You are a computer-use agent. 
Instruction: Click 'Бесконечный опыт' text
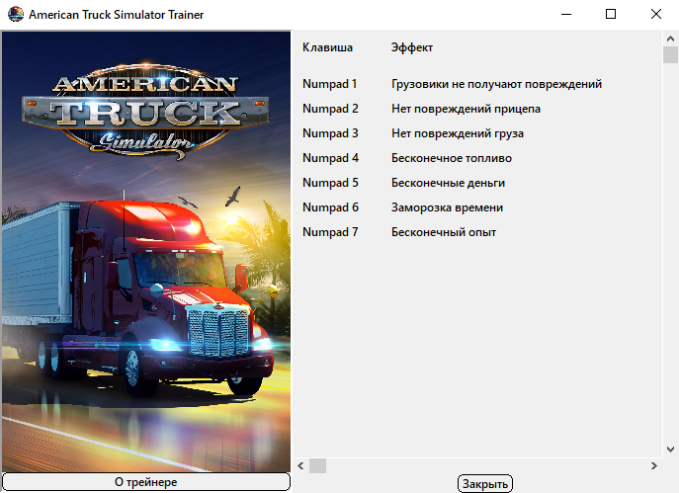(444, 232)
